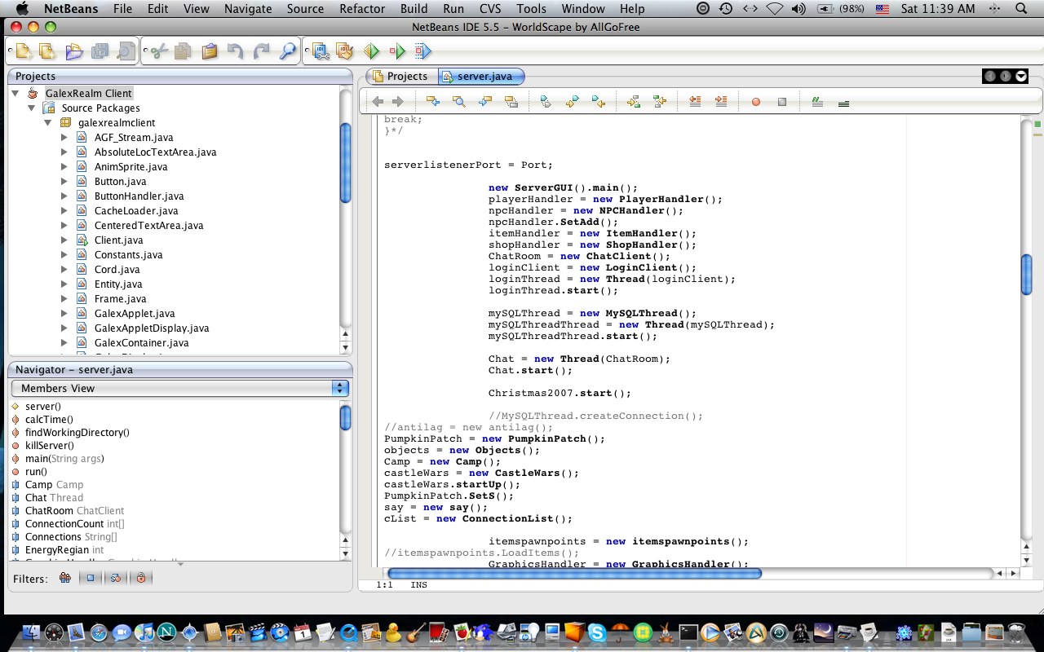Screen dimensions: 1044x652
Task: Click the Redo arrow icon
Action: pyautogui.click(x=261, y=51)
